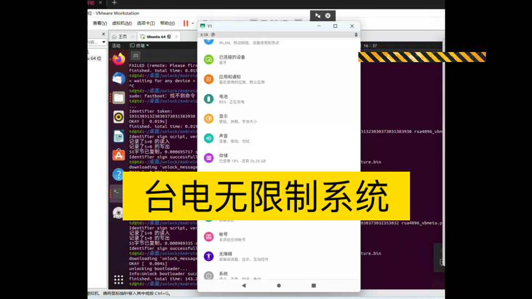Viewport: 532px width, 299px height.
Task: Open 已连接的设备 settings icon
Action: click(x=209, y=60)
